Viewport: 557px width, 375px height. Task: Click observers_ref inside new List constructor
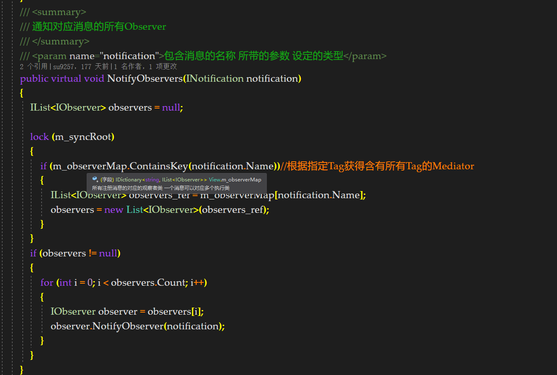(x=233, y=209)
